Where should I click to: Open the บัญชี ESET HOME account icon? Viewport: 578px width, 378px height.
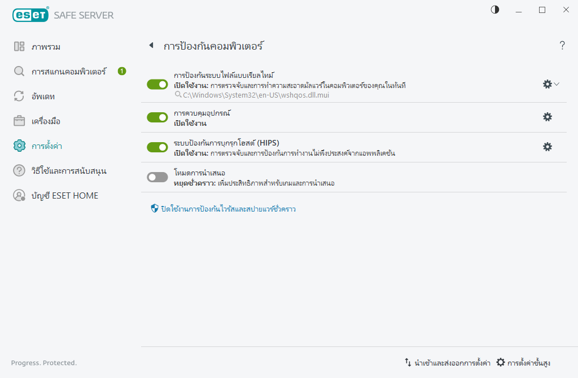click(19, 195)
